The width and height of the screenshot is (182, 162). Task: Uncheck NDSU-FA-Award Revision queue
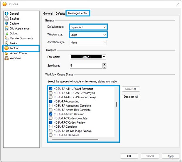(x=50, y=114)
